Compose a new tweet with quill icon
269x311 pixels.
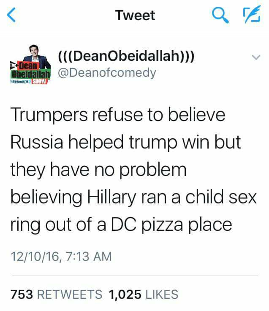(252, 14)
